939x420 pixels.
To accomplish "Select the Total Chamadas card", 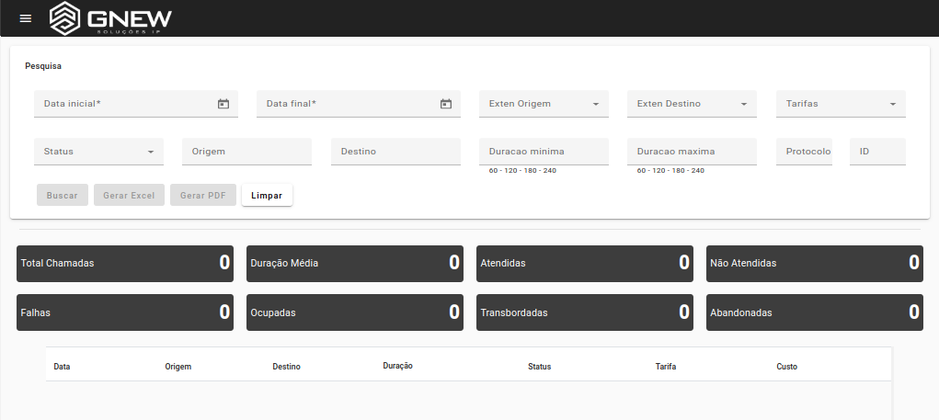I will point(125,263).
